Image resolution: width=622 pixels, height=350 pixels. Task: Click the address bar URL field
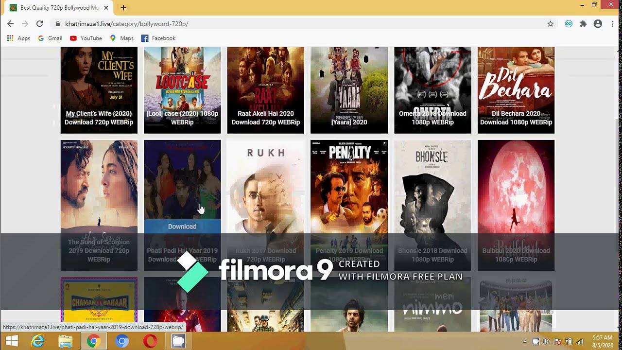(x=301, y=24)
